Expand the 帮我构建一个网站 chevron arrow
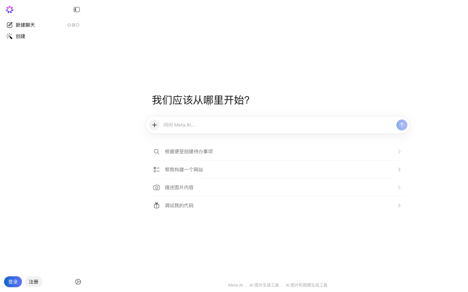Screen dimensions: 468x292 point(399,170)
